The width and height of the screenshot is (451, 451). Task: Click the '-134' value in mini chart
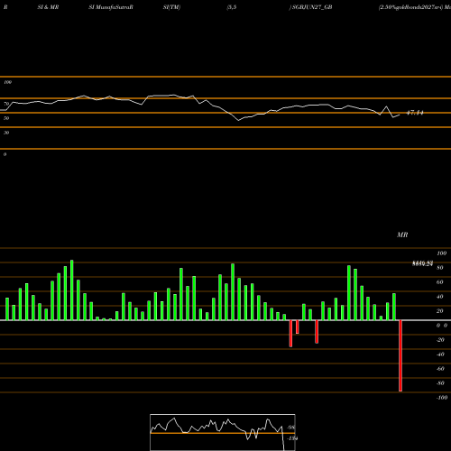pos(292,438)
